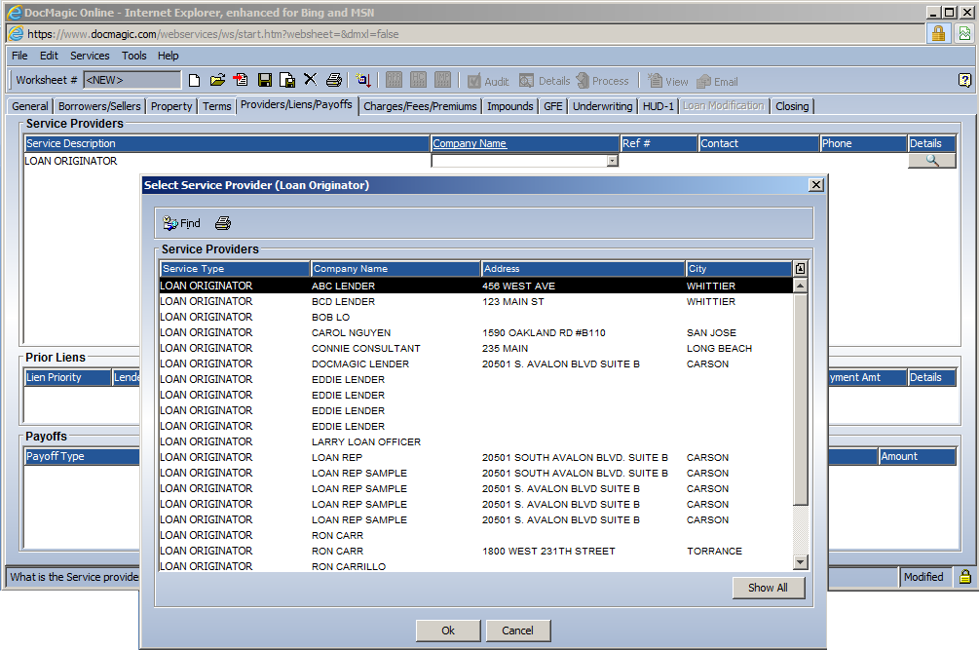Open the File menu

(x=19, y=56)
